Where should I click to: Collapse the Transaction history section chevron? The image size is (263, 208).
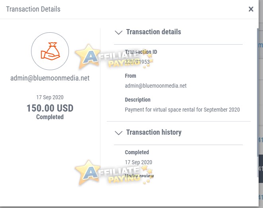click(x=118, y=133)
